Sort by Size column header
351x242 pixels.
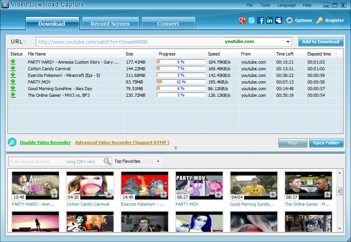coord(140,54)
